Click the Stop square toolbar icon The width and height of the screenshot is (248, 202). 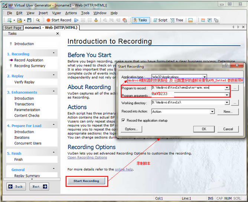point(83,20)
